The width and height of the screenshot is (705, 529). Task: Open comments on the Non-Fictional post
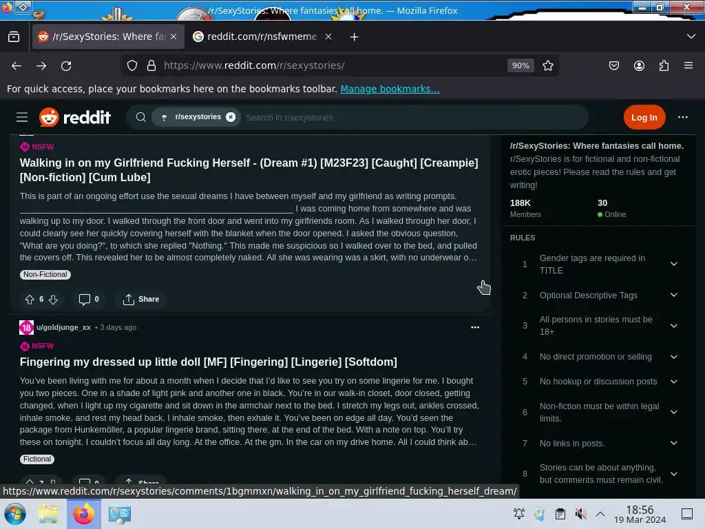tap(89, 299)
